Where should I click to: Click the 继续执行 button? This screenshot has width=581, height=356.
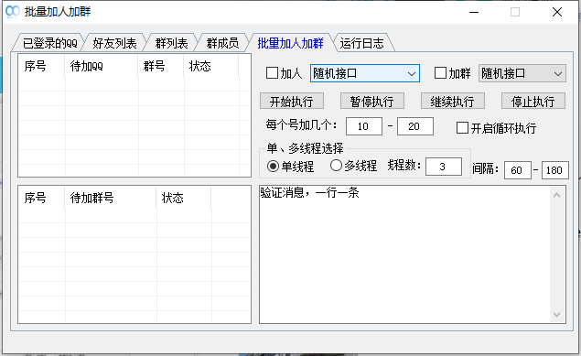pos(452,102)
